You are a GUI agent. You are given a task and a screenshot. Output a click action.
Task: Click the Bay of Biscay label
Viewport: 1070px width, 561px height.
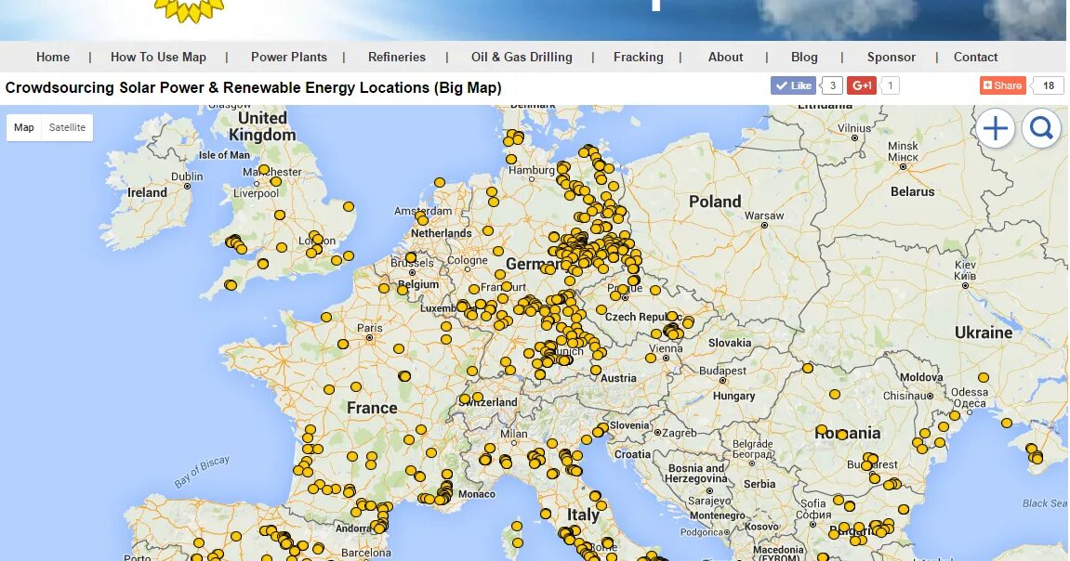[202, 472]
